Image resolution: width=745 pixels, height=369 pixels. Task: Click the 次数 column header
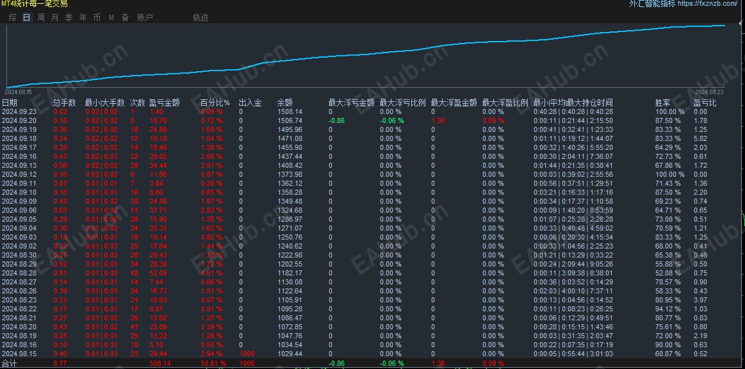pyautogui.click(x=138, y=102)
